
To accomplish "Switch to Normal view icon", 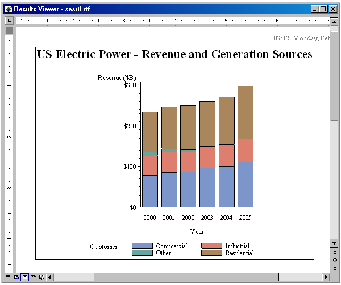I will pyautogui.click(x=8, y=277).
